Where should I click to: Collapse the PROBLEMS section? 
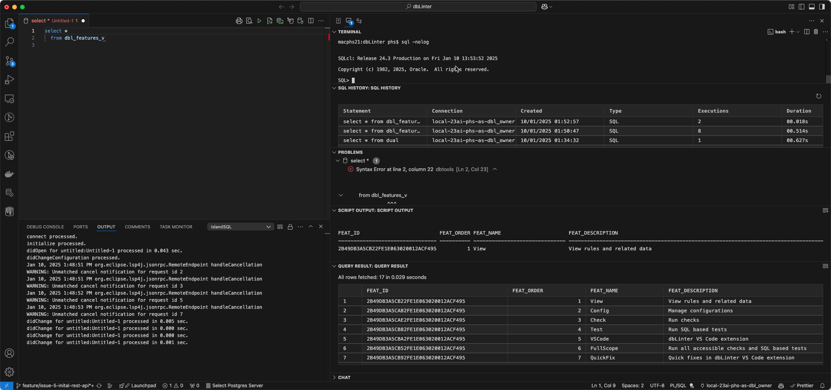click(x=334, y=152)
